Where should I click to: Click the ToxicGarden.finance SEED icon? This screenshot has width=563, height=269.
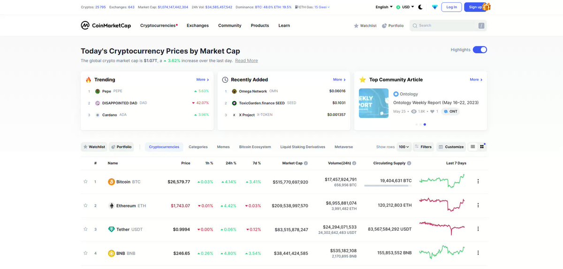234,103
